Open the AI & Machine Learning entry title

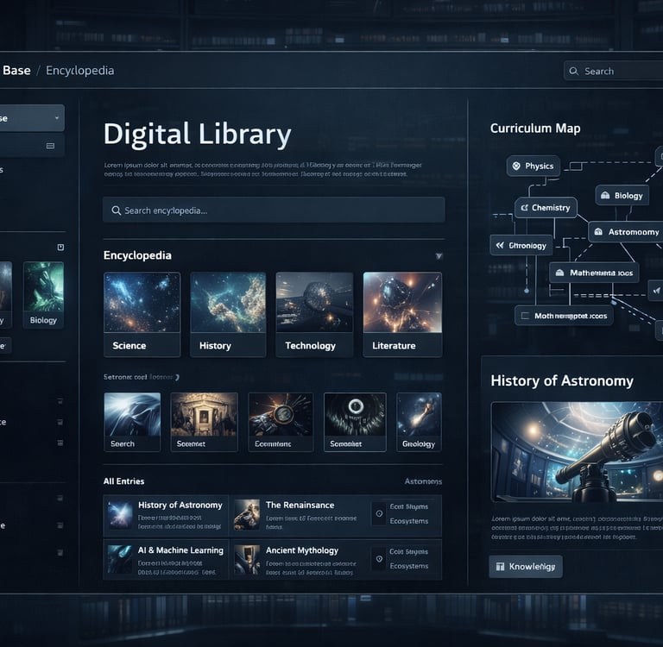tap(180, 550)
